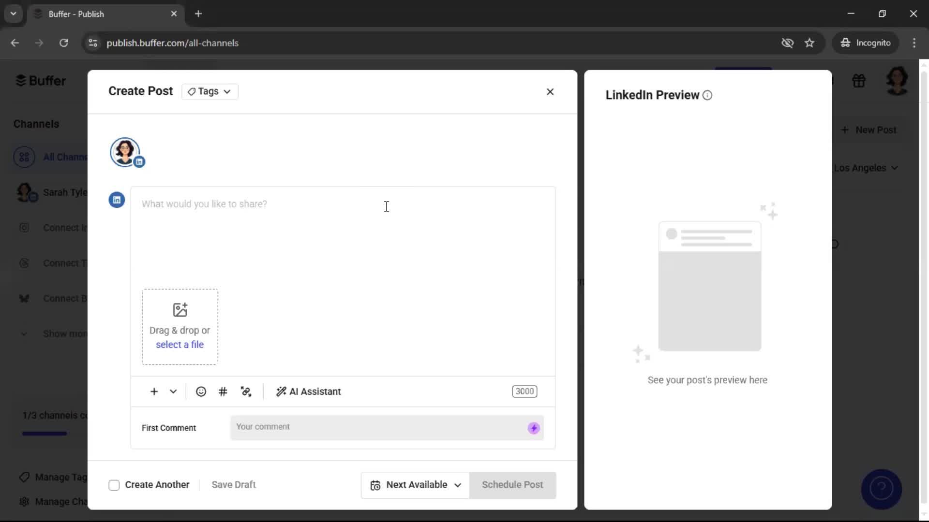
Task: Click the Schedule Post button
Action: pos(512,485)
